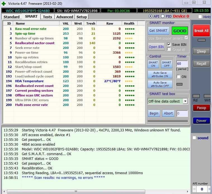The image size is (212, 194).
Task: Click the log scrollbar left arrow
Action: coord(4,191)
